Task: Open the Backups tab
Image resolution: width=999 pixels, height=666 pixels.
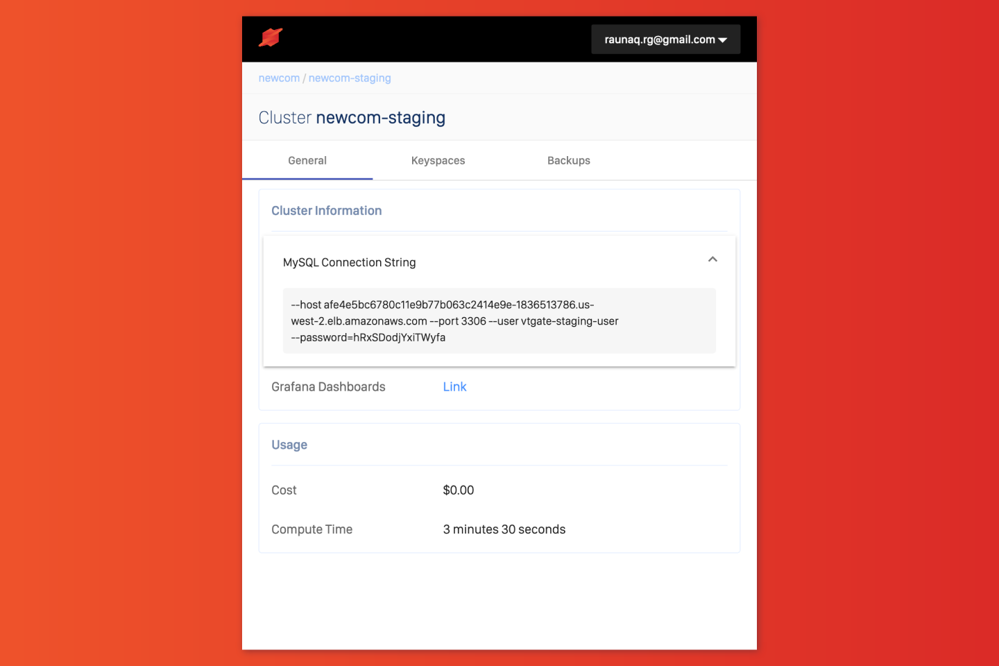Action: 568,160
